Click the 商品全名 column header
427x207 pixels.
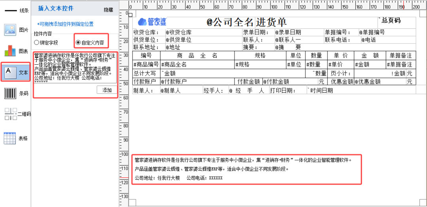point(197,56)
